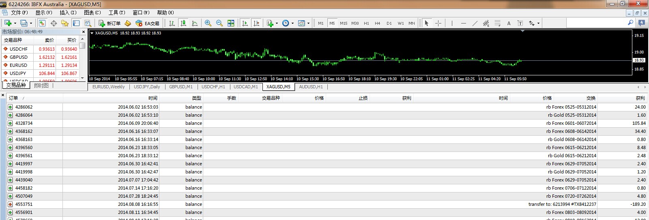Image resolution: width=649 pixels, height=220 pixels.
Task: Toggle candlestick chart display mode
Action: pos(183,23)
